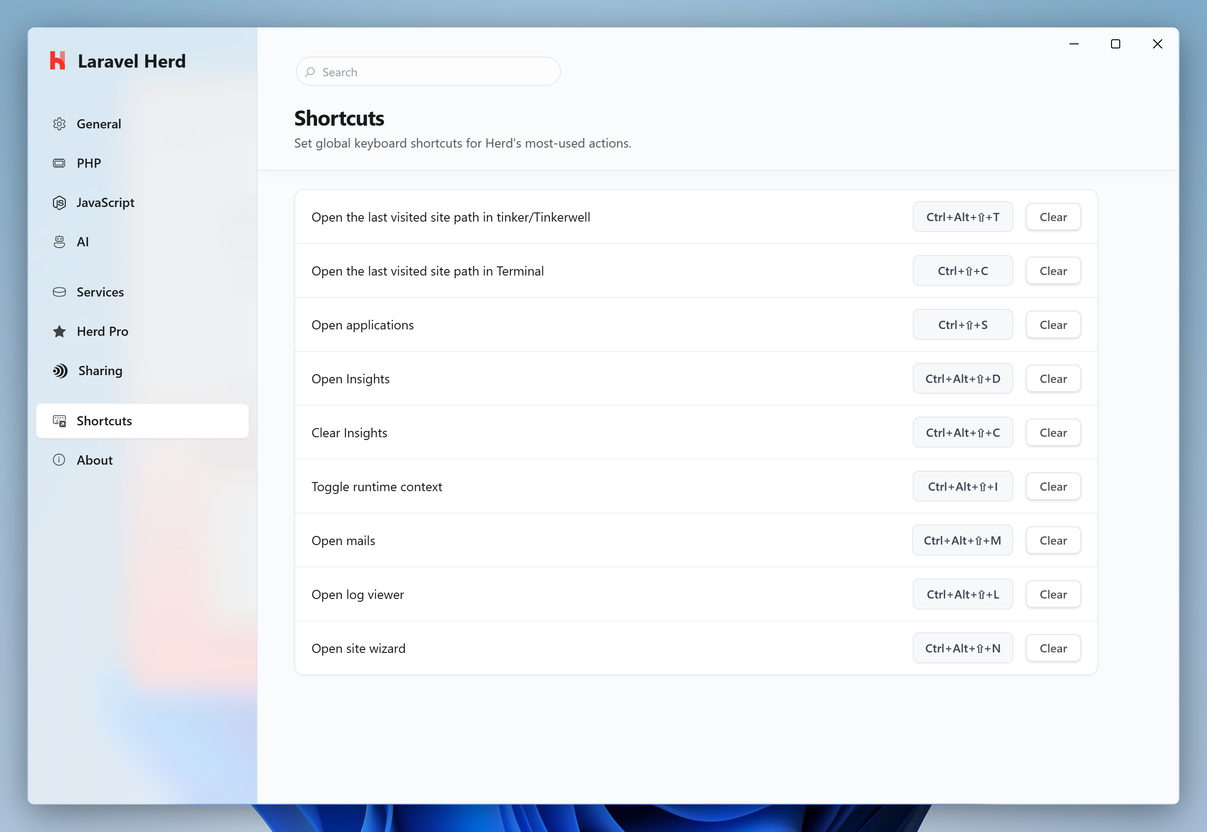Edit the Ctrl+Alt+⇧+I shortcut field
Image resolution: width=1207 pixels, height=832 pixels.
click(x=963, y=487)
